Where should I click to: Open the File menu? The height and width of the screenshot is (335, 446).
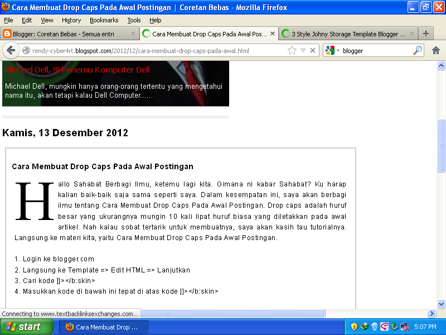(8, 20)
